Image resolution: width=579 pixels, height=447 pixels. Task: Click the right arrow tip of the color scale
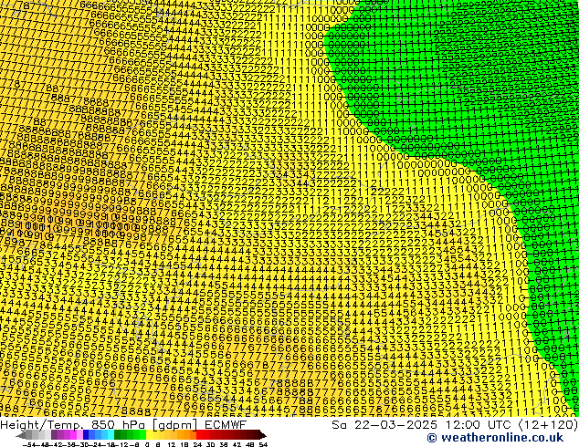point(263,435)
